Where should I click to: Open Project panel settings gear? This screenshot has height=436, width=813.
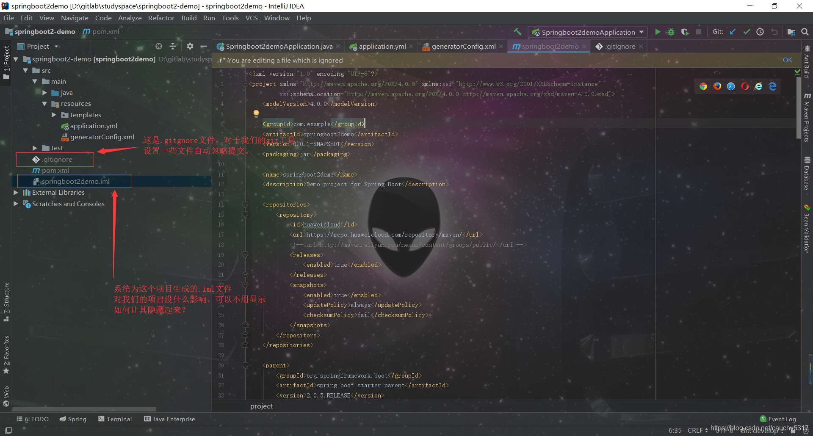click(x=190, y=46)
